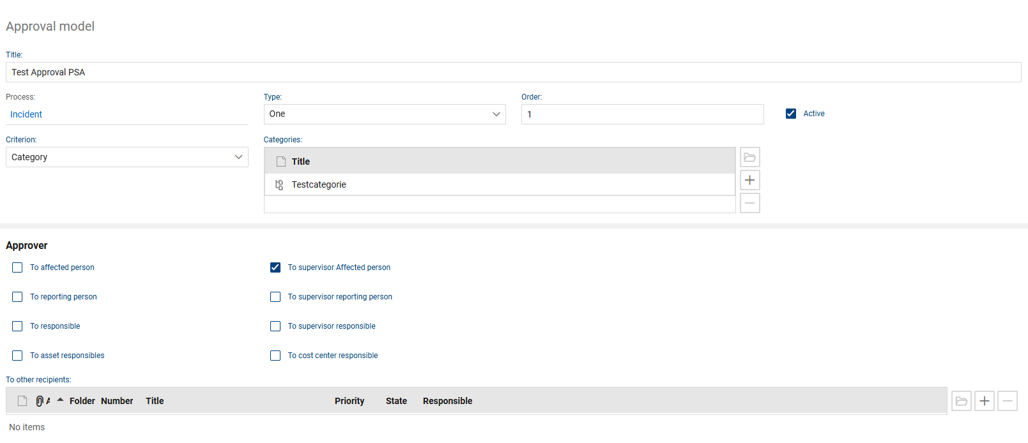Viewport: 1028px width, 443px height.
Task: Open the Type dropdown showing One
Action: pos(385,114)
